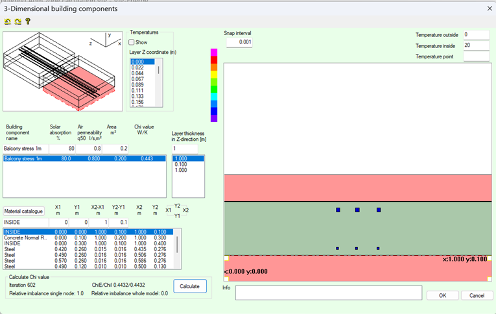Open the Material catalogue
This screenshot has height=314, width=496.
(x=24, y=211)
